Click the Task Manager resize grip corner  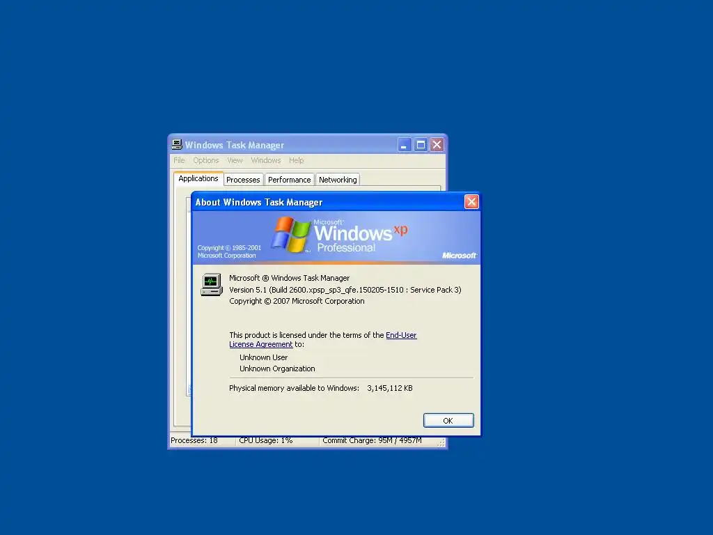[441, 443]
